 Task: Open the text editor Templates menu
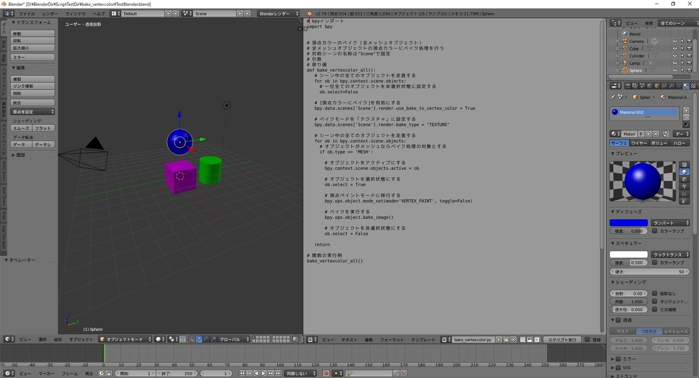[x=423, y=340]
